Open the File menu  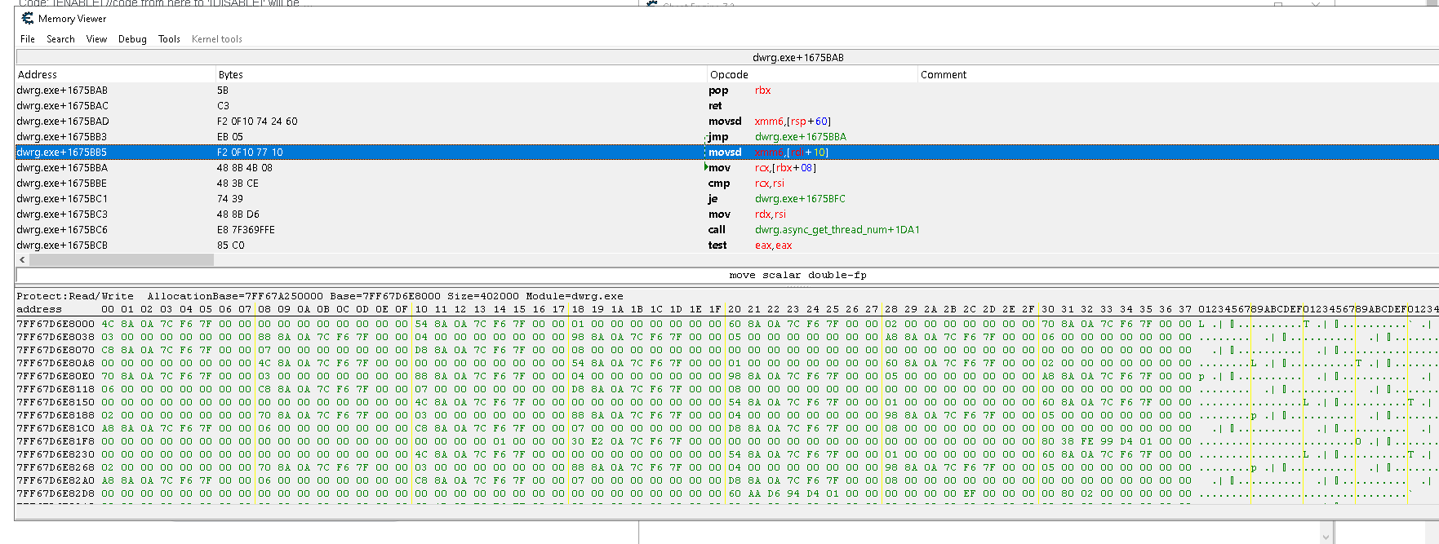click(x=28, y=39)
